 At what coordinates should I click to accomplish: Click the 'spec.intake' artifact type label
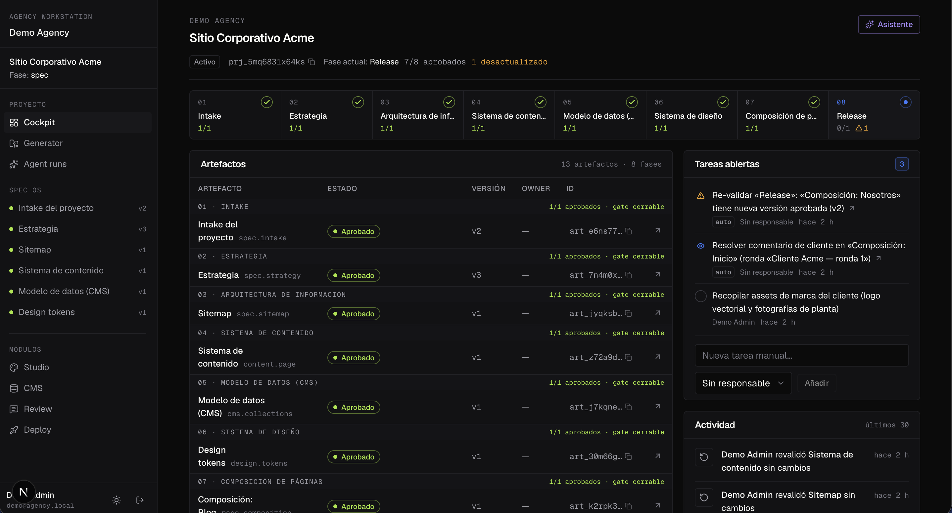[x=263, y=238]
